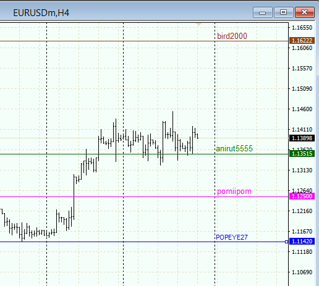Click the 1.15090 price scale value
The image size is (319, 286).
[x=302, y=89]
